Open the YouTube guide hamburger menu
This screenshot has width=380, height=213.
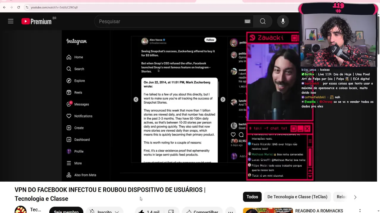tap(11, 21)
